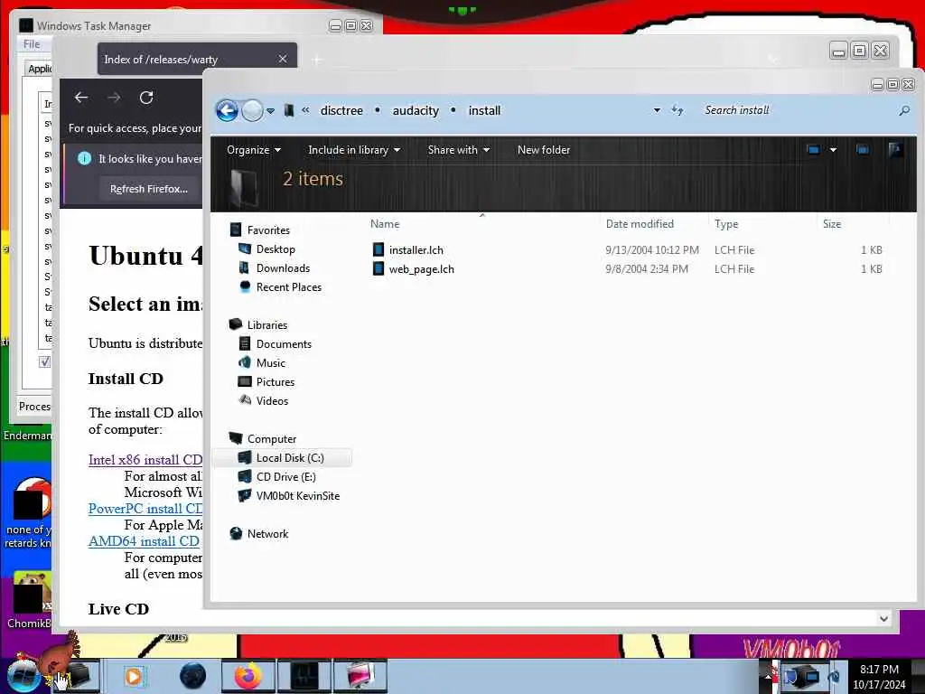Image resolution: width=925 pixels, height=694 pixels.
Task: Open CD Drive (E:)
Action: tap(286, 477)
